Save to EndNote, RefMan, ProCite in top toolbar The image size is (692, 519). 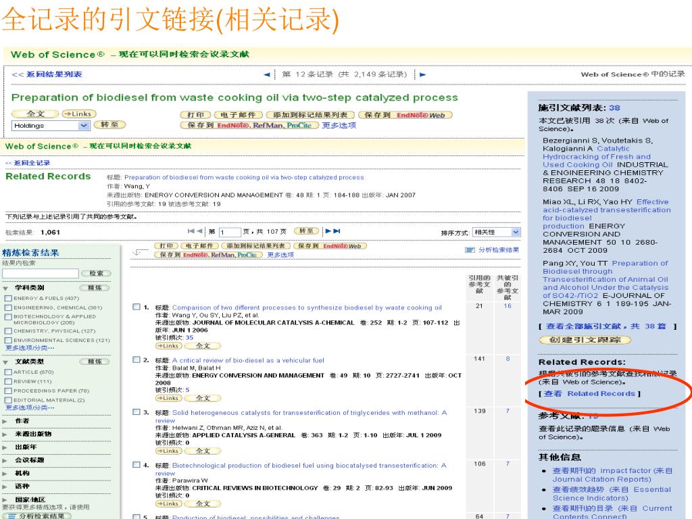[249, 125]
